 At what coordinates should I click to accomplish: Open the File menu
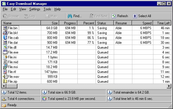click(5, 9)
